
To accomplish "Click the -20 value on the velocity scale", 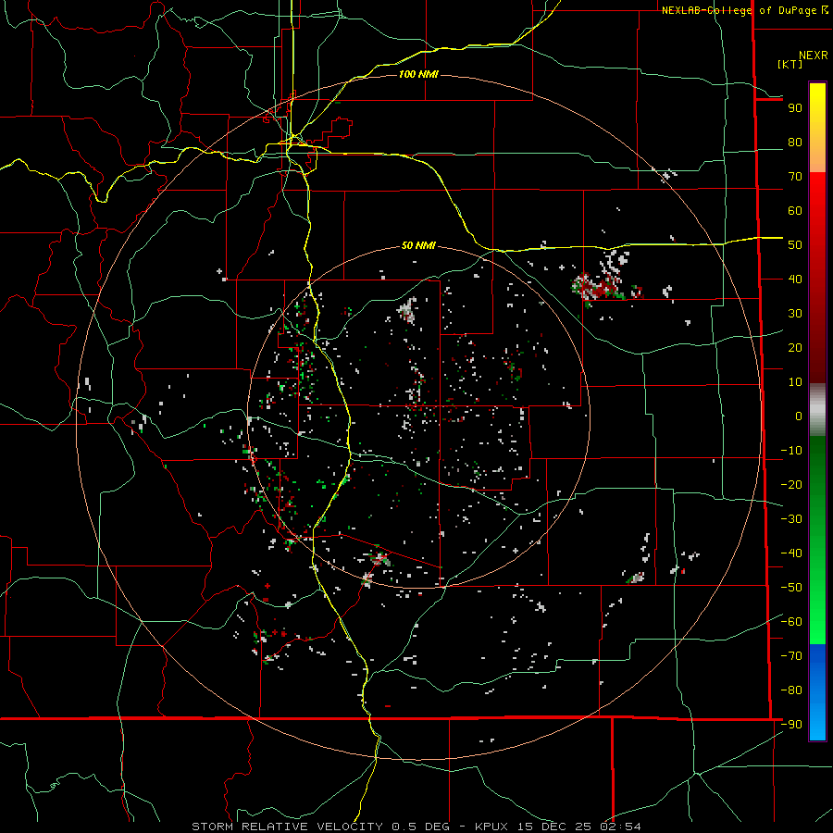I will 791,485.
